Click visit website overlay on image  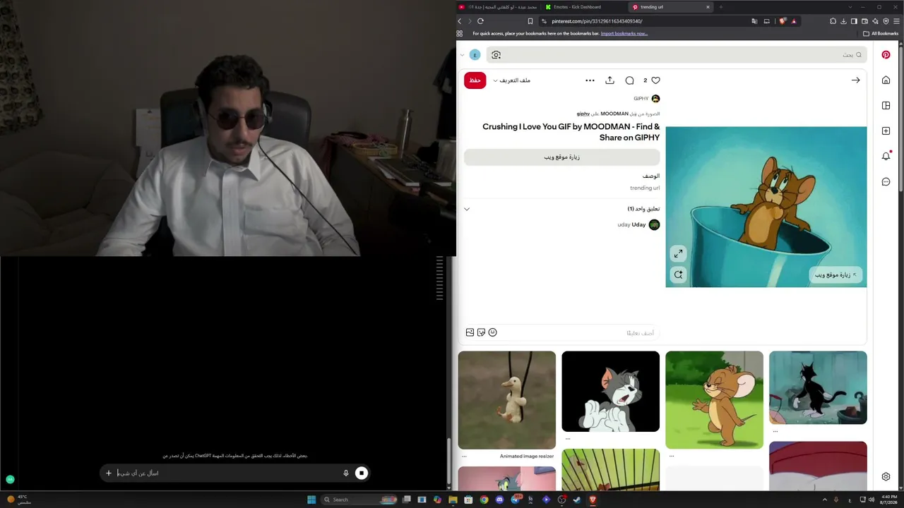pyautogui.click(x=835, y=275)
